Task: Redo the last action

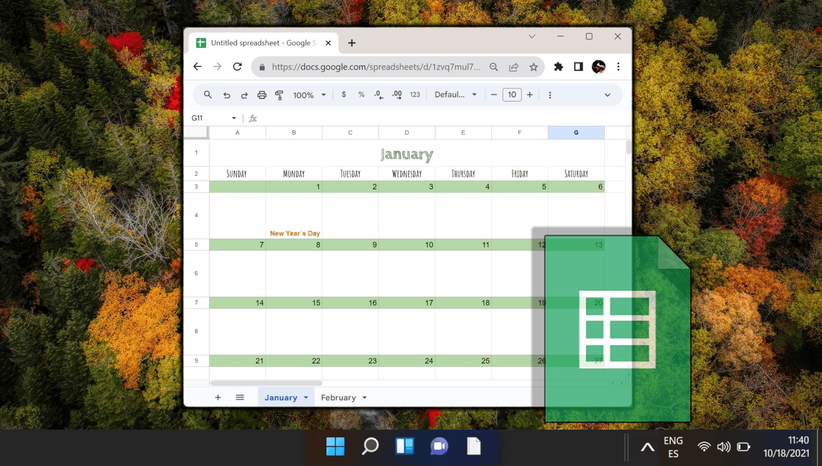Action: point(245,95)
